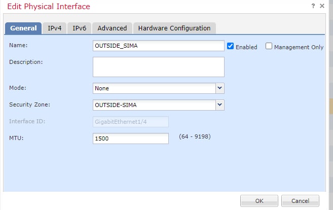The image size is (333, 210).
Task: Click the disabled Interface ID field GigabitEthernet1/4
Action: click(x=131, y=122)
